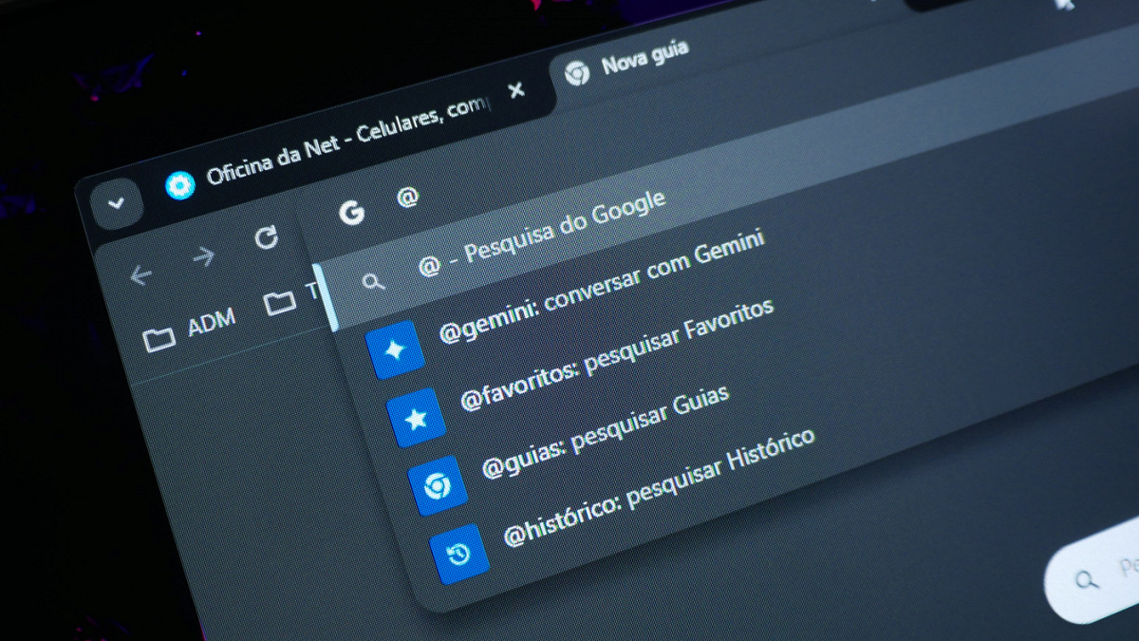
Task: Click the Gemini sparkle icon
Action: pyautogui.click(x=394, y=350)
